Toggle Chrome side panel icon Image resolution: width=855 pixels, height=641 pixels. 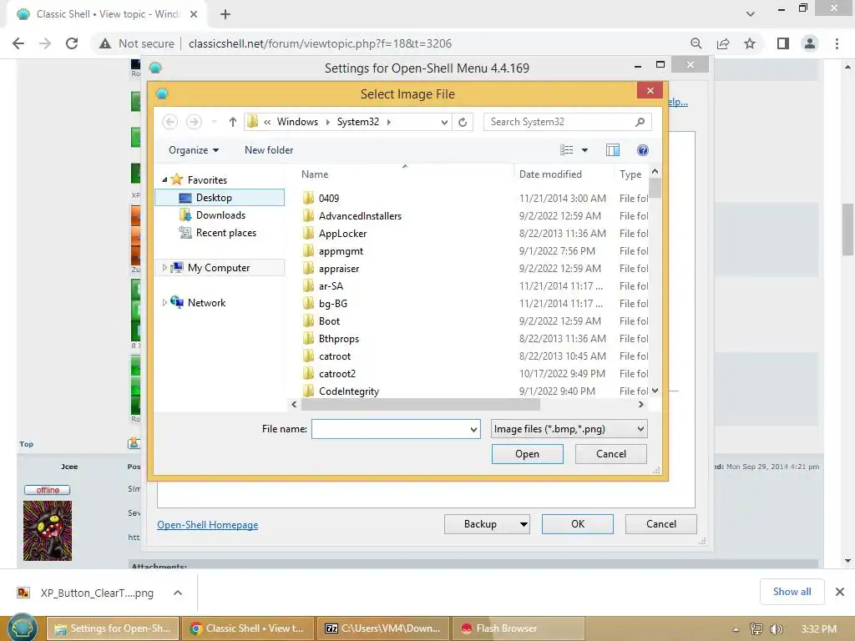pyautogui.click(x=783, y=43)
